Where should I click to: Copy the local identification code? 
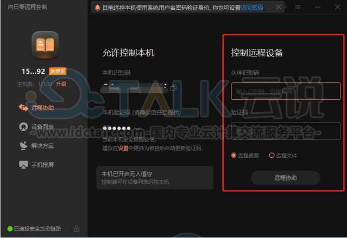174,88
